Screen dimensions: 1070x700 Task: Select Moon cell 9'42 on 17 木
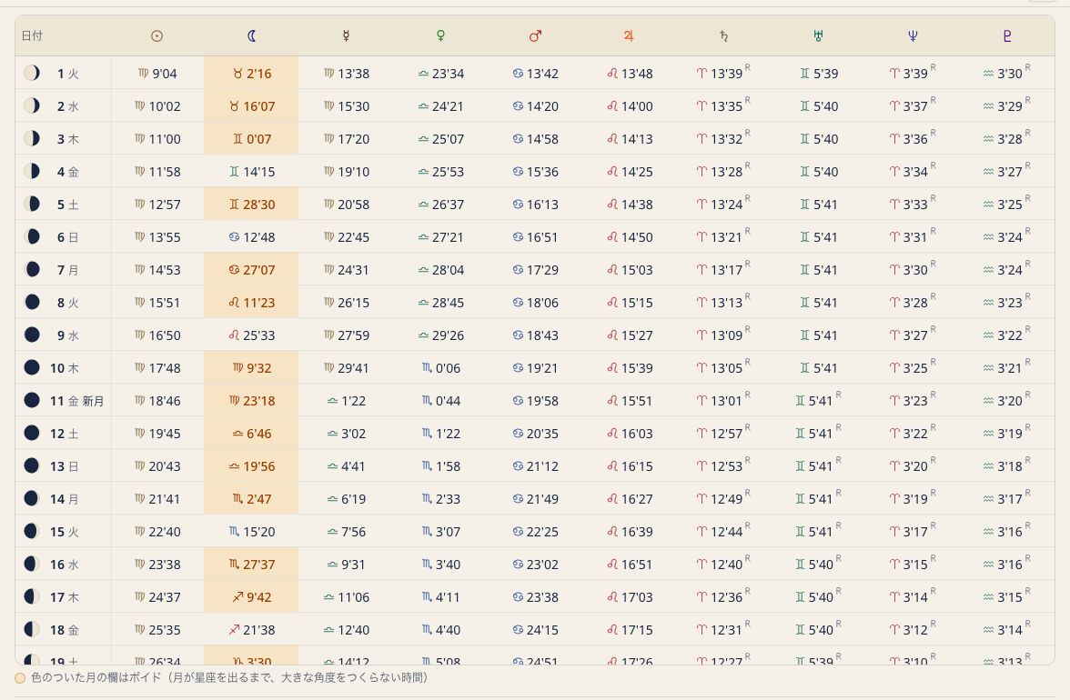coord(251,596)
